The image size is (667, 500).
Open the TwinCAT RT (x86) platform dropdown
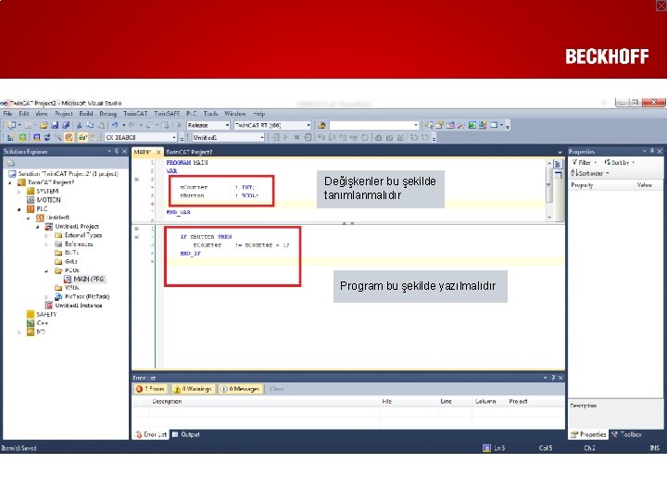308,125
